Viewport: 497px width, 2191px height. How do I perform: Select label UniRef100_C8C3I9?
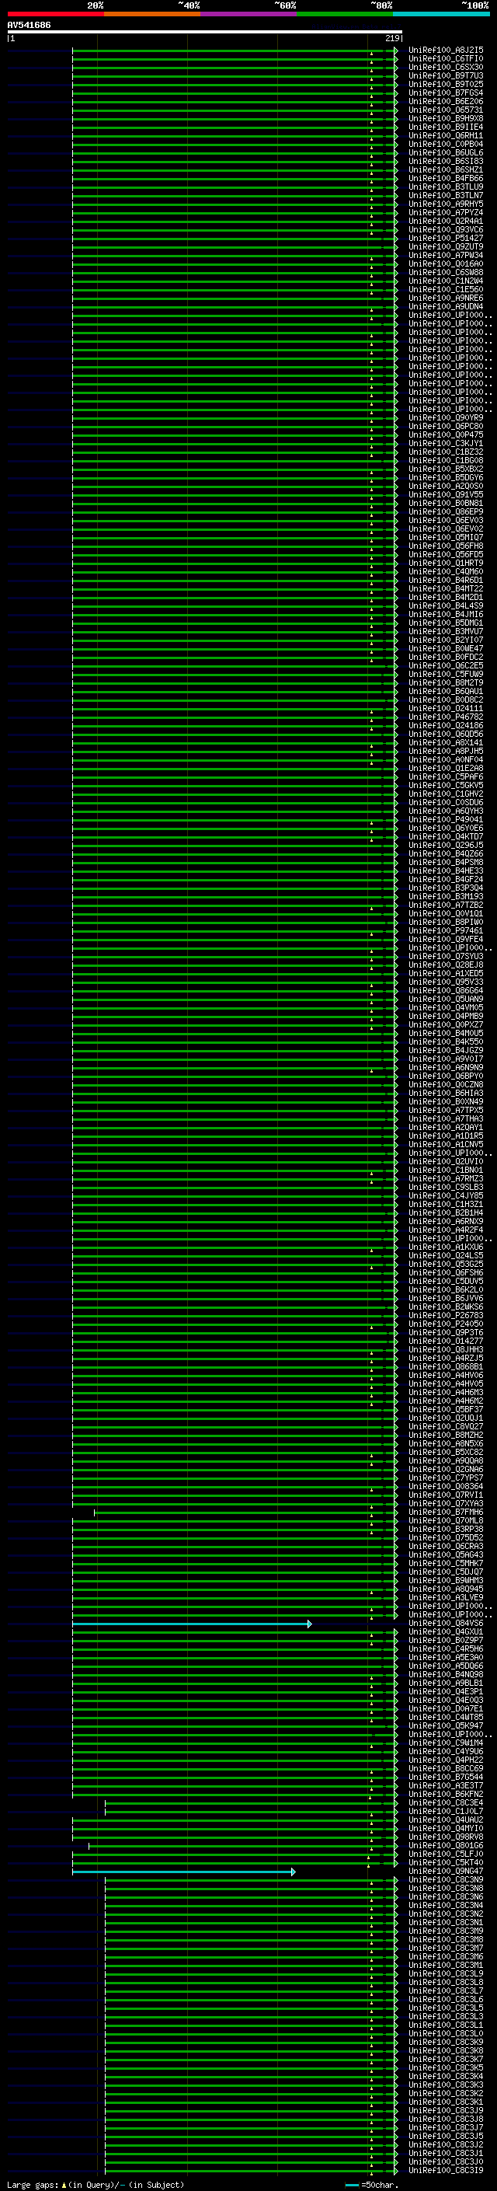pos(446,2171)
